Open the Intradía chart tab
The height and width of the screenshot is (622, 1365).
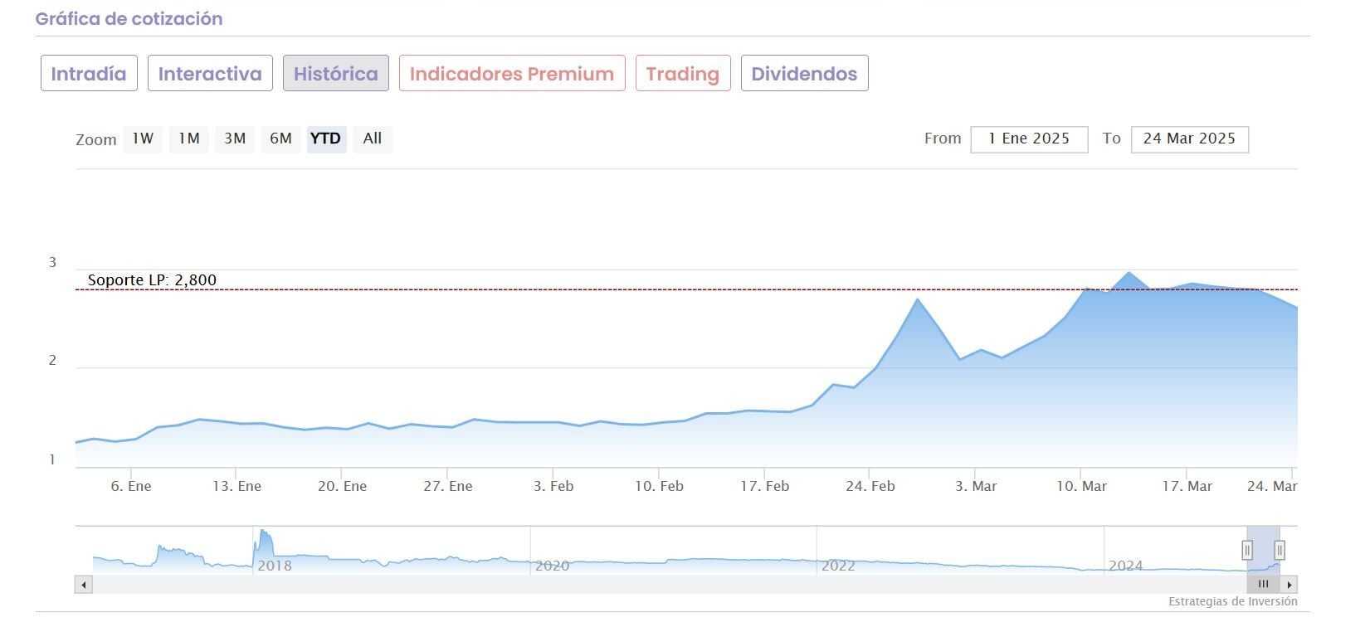pos(89,74)
